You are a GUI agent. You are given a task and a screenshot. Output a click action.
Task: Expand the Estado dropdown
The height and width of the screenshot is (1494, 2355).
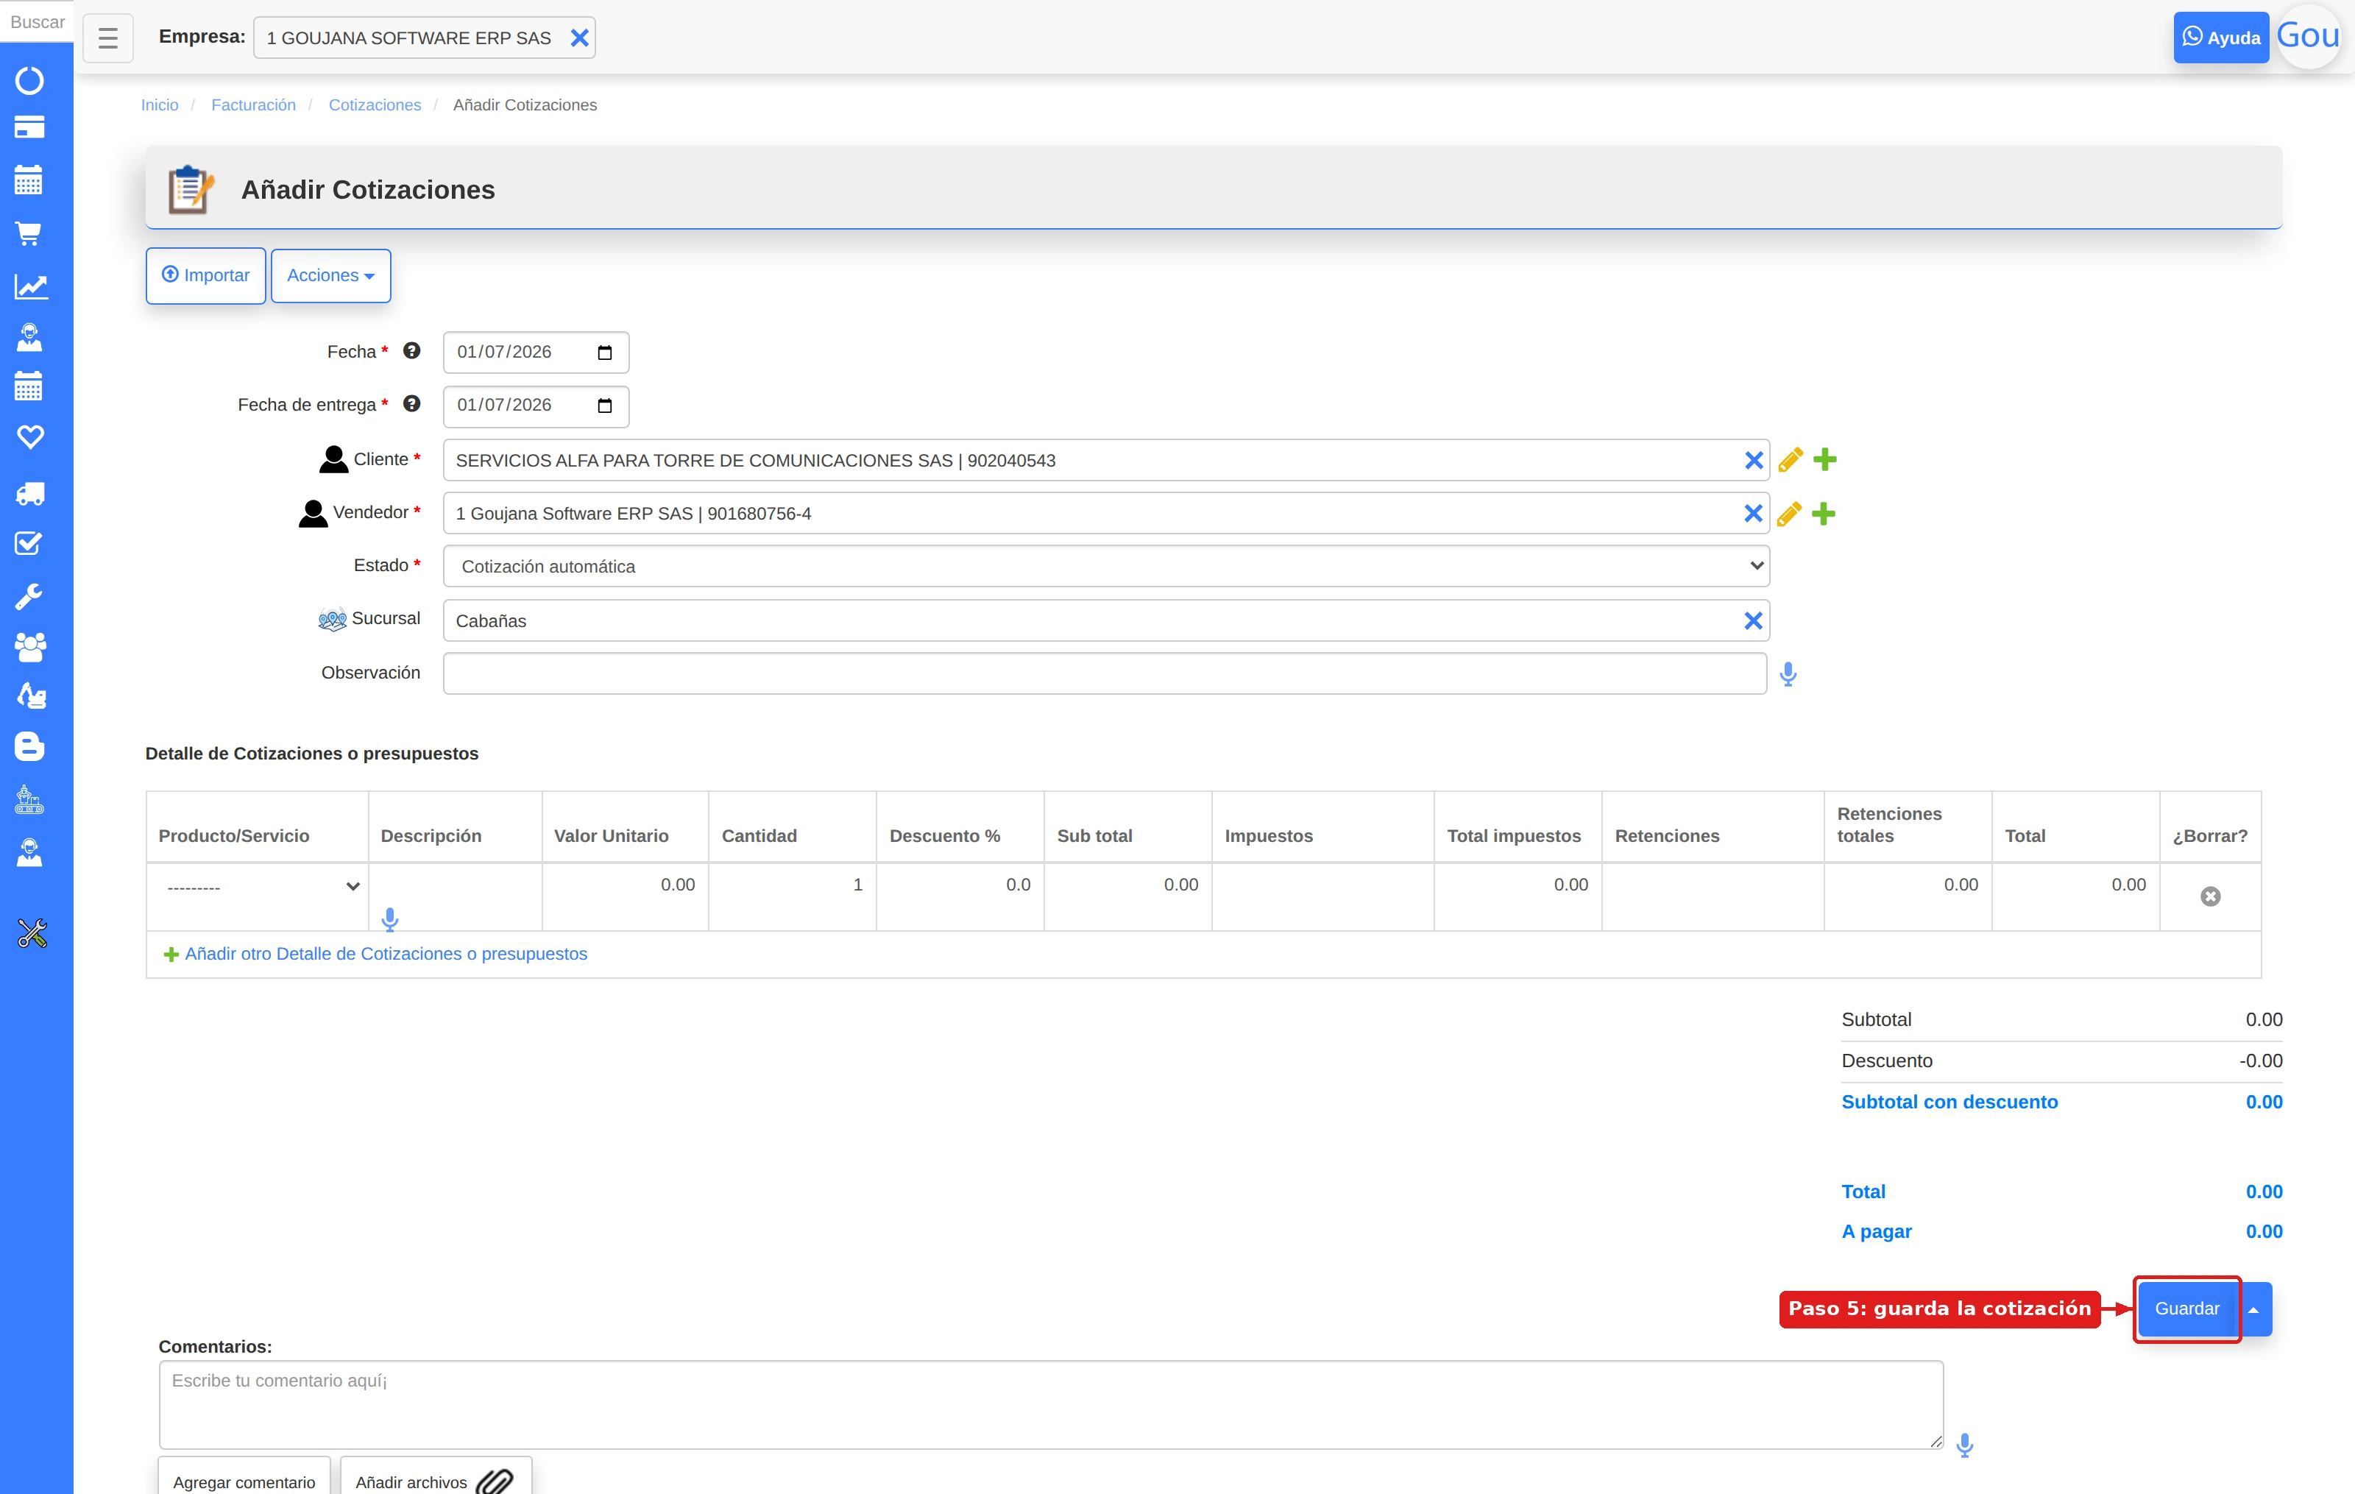click(1106, 566)
